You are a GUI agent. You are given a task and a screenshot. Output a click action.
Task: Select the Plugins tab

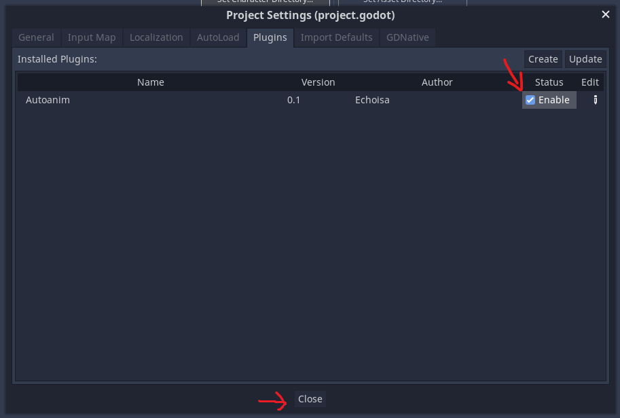pyautogui.click(x=270, y=37)
